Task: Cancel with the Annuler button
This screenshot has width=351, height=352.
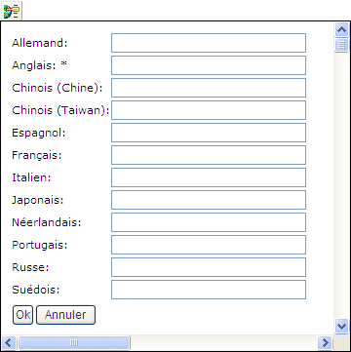Action: [x=65, y=315]
